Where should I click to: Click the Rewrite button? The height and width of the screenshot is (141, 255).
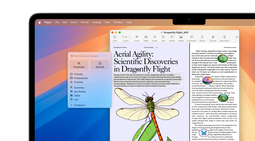[x=100, y=65]
